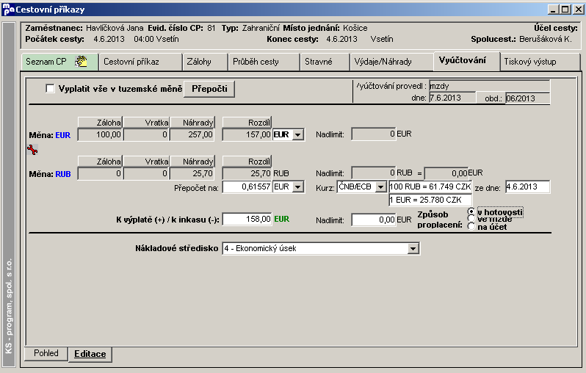Click EUR Nadlimit field

click(373, 134)
